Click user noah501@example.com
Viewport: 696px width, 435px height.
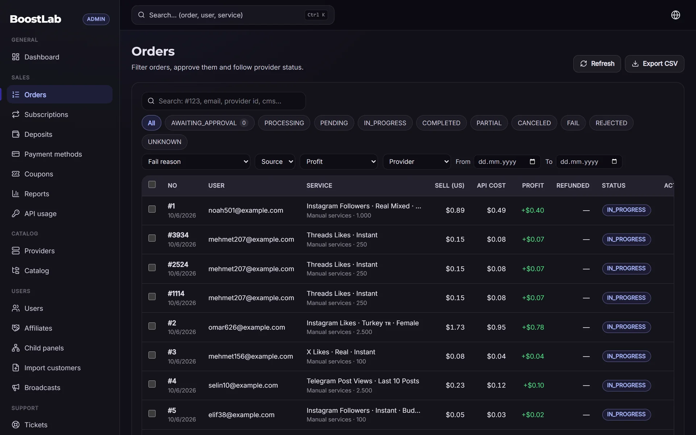click(245, 210)
